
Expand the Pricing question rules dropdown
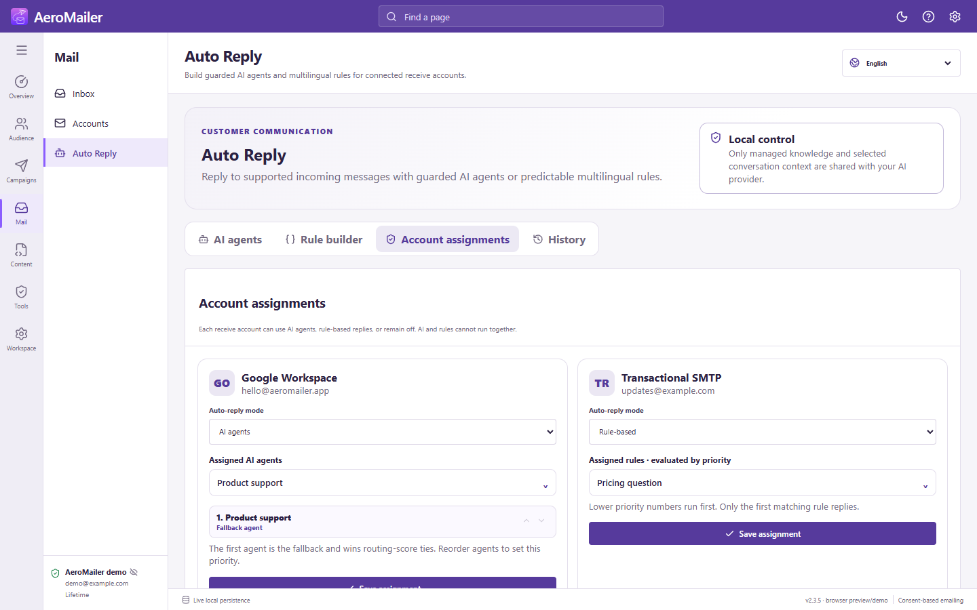[x=763, y=483]
